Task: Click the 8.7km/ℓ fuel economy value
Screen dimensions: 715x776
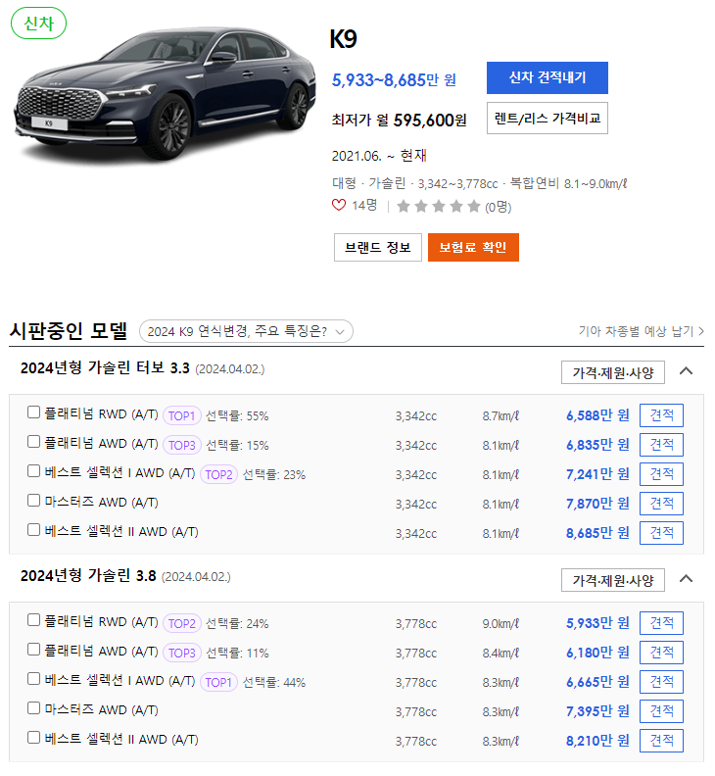Action: click(x=500, y=415)
